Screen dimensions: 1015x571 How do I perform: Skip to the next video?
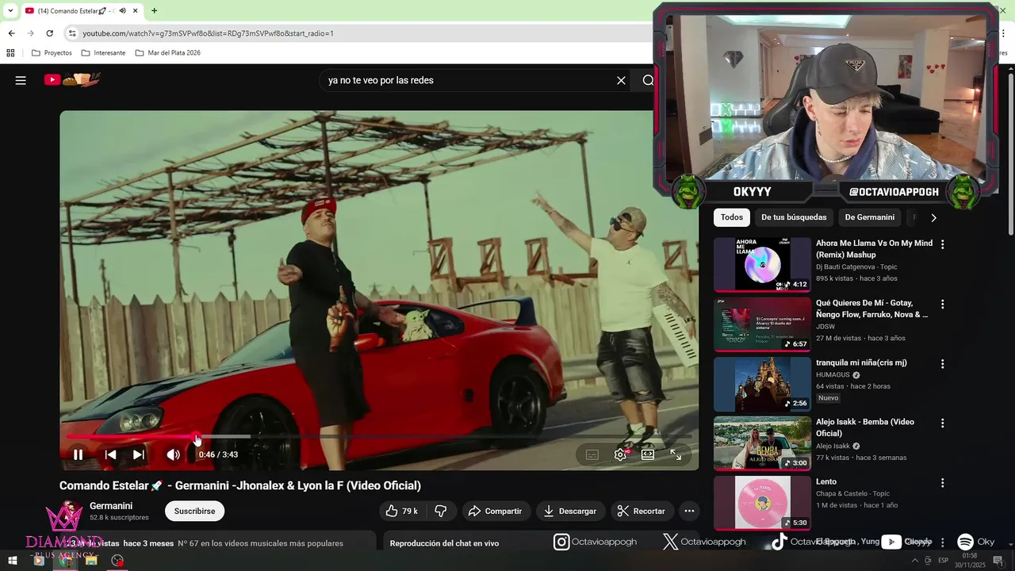pos(139,454)
